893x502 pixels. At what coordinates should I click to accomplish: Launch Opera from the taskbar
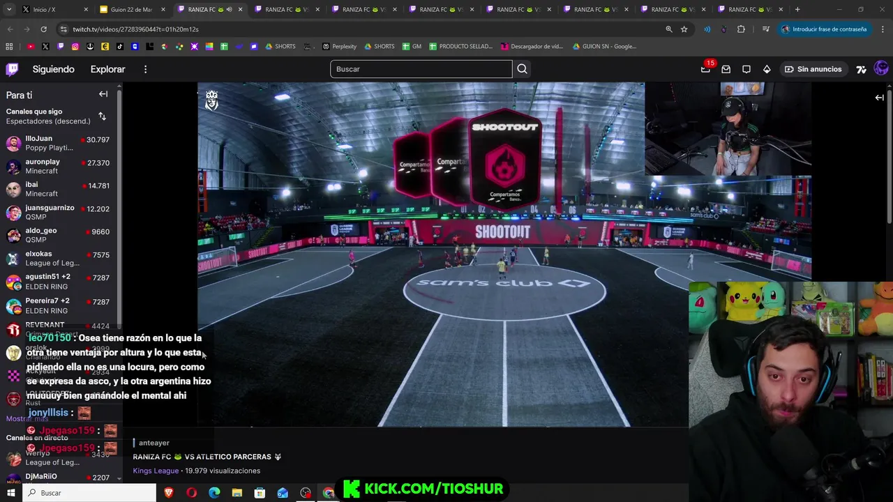(191, 493)
